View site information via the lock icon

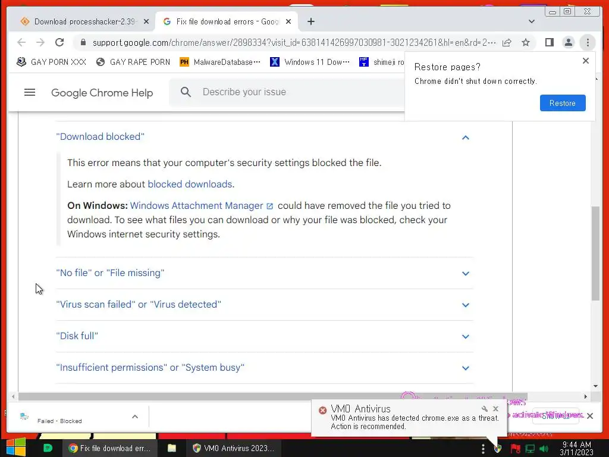tap(83, 42)
